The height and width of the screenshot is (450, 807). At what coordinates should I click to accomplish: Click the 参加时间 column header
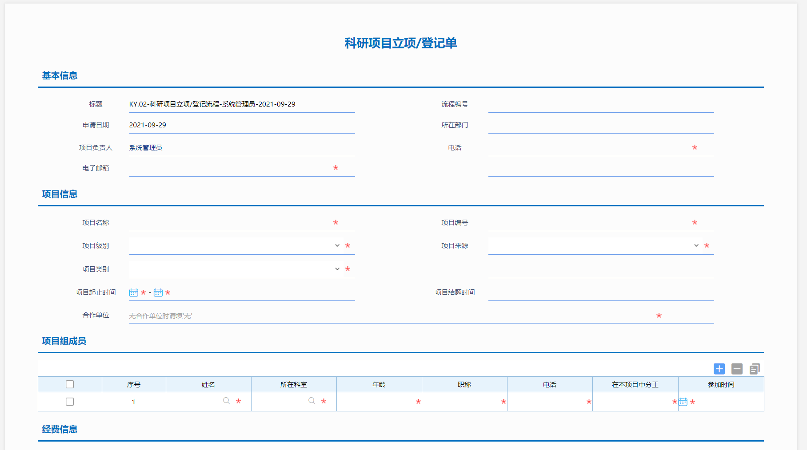(x=721, y=384)
